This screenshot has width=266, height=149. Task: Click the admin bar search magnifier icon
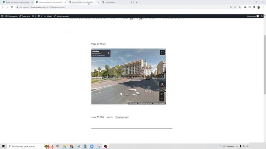pyautogui.click(x=261, y=16)
